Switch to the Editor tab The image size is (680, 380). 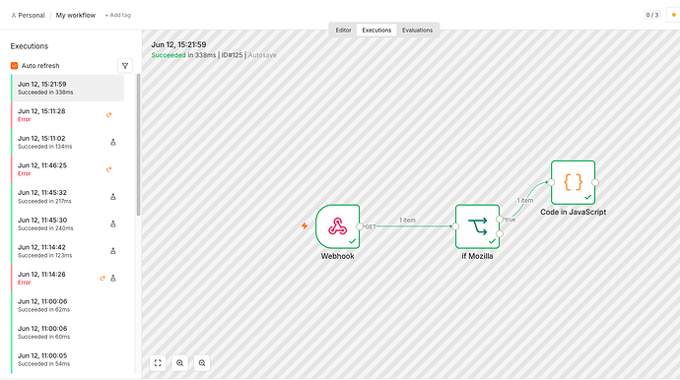click(x=343, y=31)
